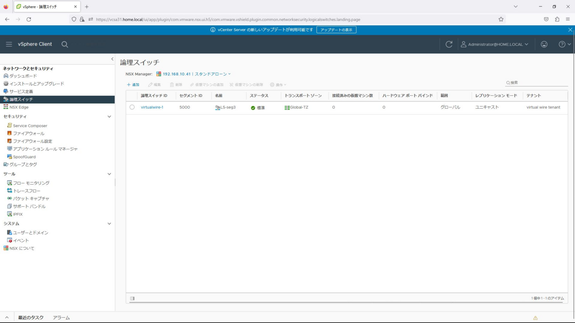Open the virtualwire-1 link
Image resolution: width=575 pixels, height=323 pixels.
152,107
